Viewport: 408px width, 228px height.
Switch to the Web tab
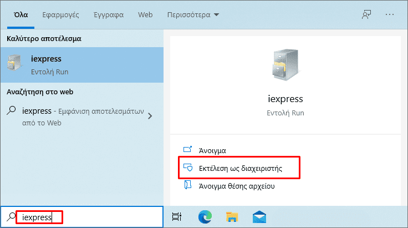(145, 15)
